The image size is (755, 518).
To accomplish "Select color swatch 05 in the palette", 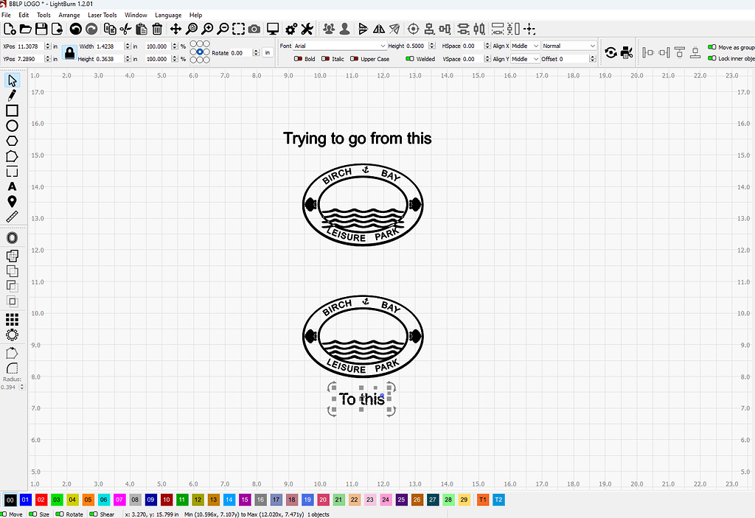I will click(x=88, y=500).
